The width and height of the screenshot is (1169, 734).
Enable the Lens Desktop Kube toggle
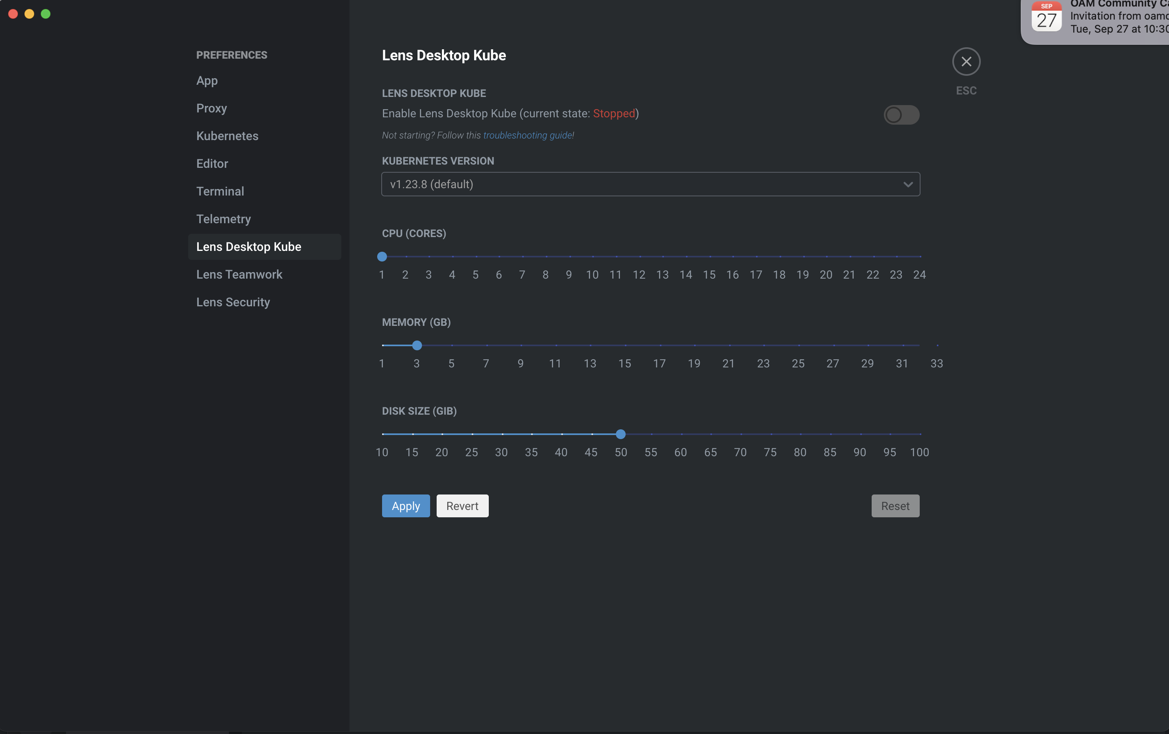coord(901,115)
